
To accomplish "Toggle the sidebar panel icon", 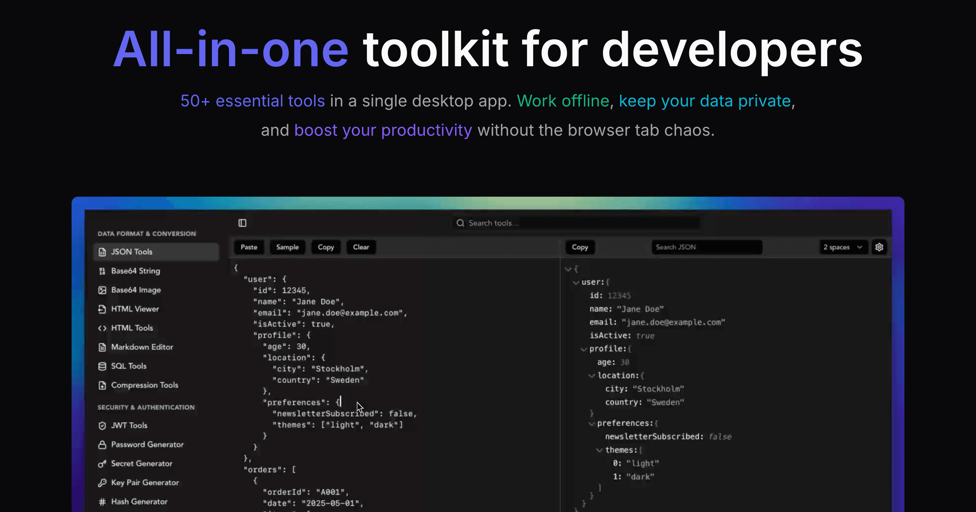I will [242, 223].
